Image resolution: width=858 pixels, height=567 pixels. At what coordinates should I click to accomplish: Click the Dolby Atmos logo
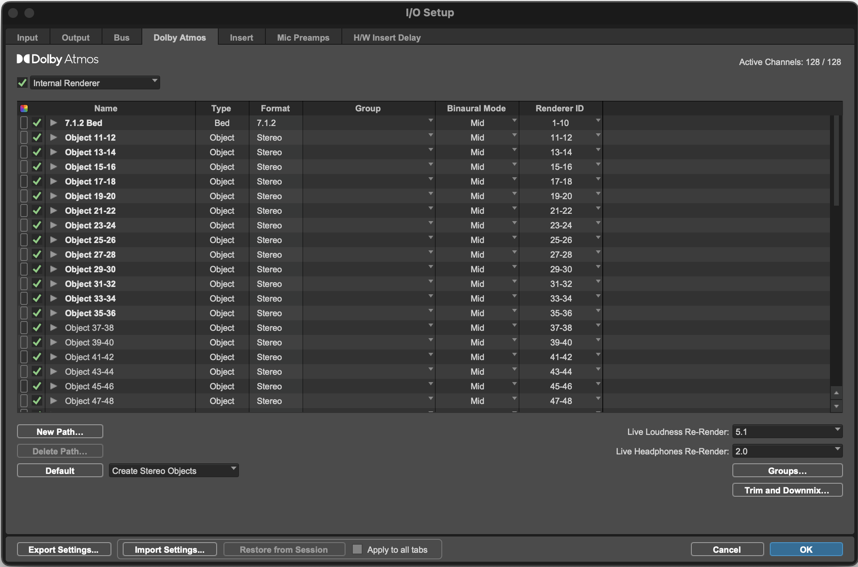point(57,59)
